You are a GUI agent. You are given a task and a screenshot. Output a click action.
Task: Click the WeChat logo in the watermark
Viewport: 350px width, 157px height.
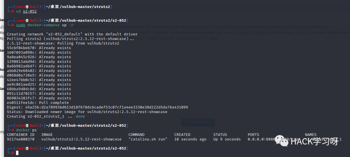282,141
